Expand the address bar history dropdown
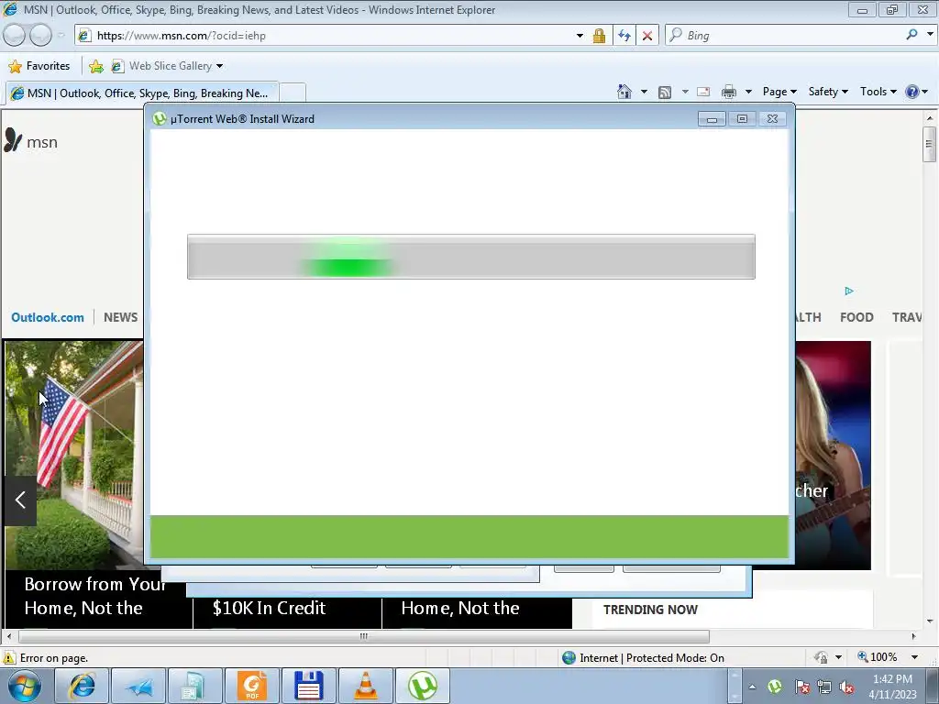 (x=580, y=36)
